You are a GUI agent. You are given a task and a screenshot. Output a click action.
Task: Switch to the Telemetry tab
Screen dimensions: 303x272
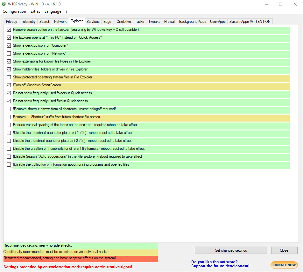point(28,22)
